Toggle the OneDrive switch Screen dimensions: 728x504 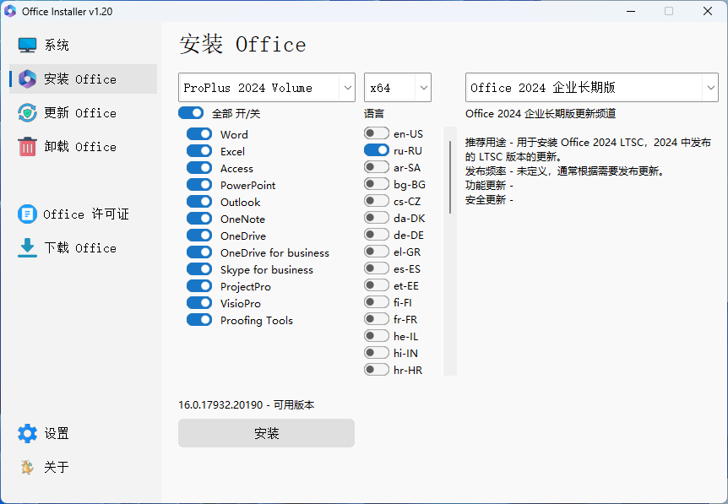pyautogui.click(x=199, y=236)
